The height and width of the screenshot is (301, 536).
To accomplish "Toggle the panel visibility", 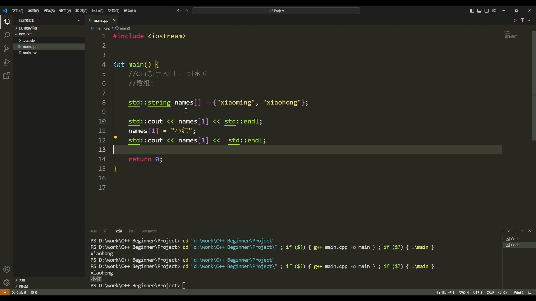I will [479, 11].
